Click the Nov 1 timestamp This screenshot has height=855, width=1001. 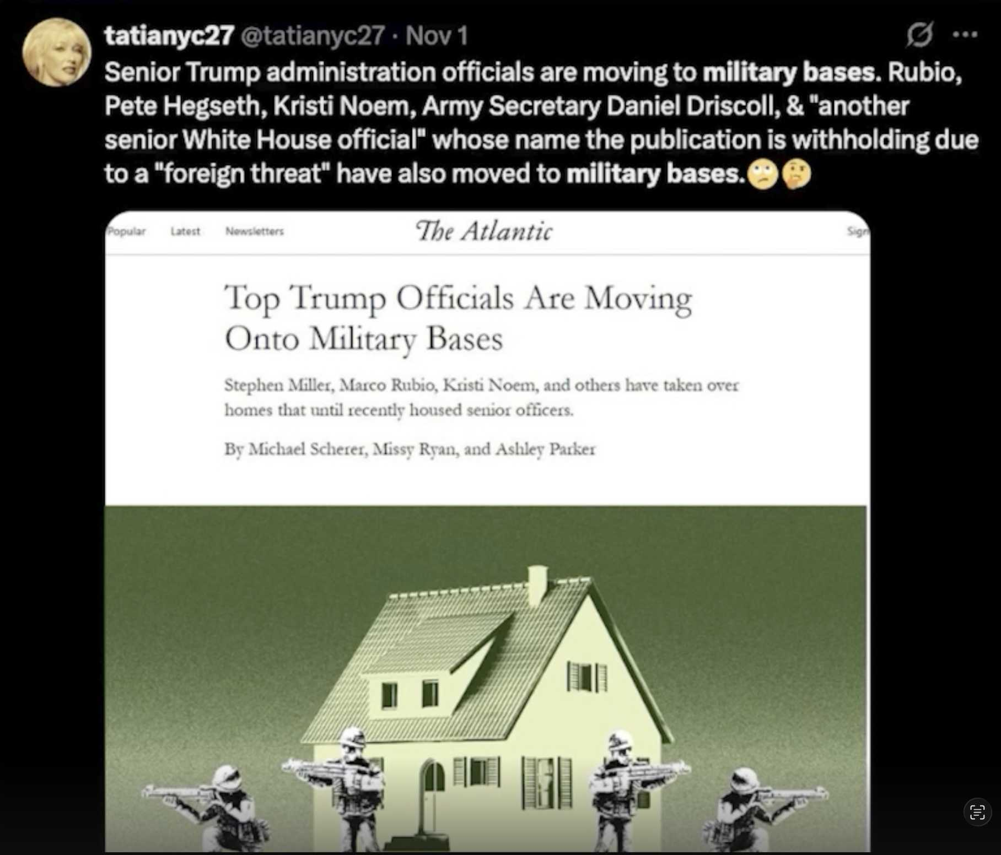[x=436, y=36]
